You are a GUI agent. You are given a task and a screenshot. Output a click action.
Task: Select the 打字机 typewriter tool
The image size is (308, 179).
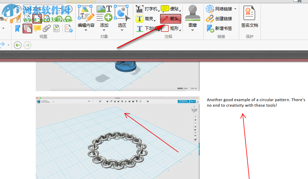(147, 9)
